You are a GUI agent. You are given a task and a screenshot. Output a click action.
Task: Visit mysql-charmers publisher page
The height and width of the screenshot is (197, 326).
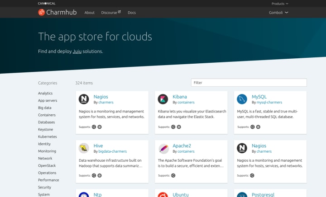pyautogui.click(x=269, y=103)
